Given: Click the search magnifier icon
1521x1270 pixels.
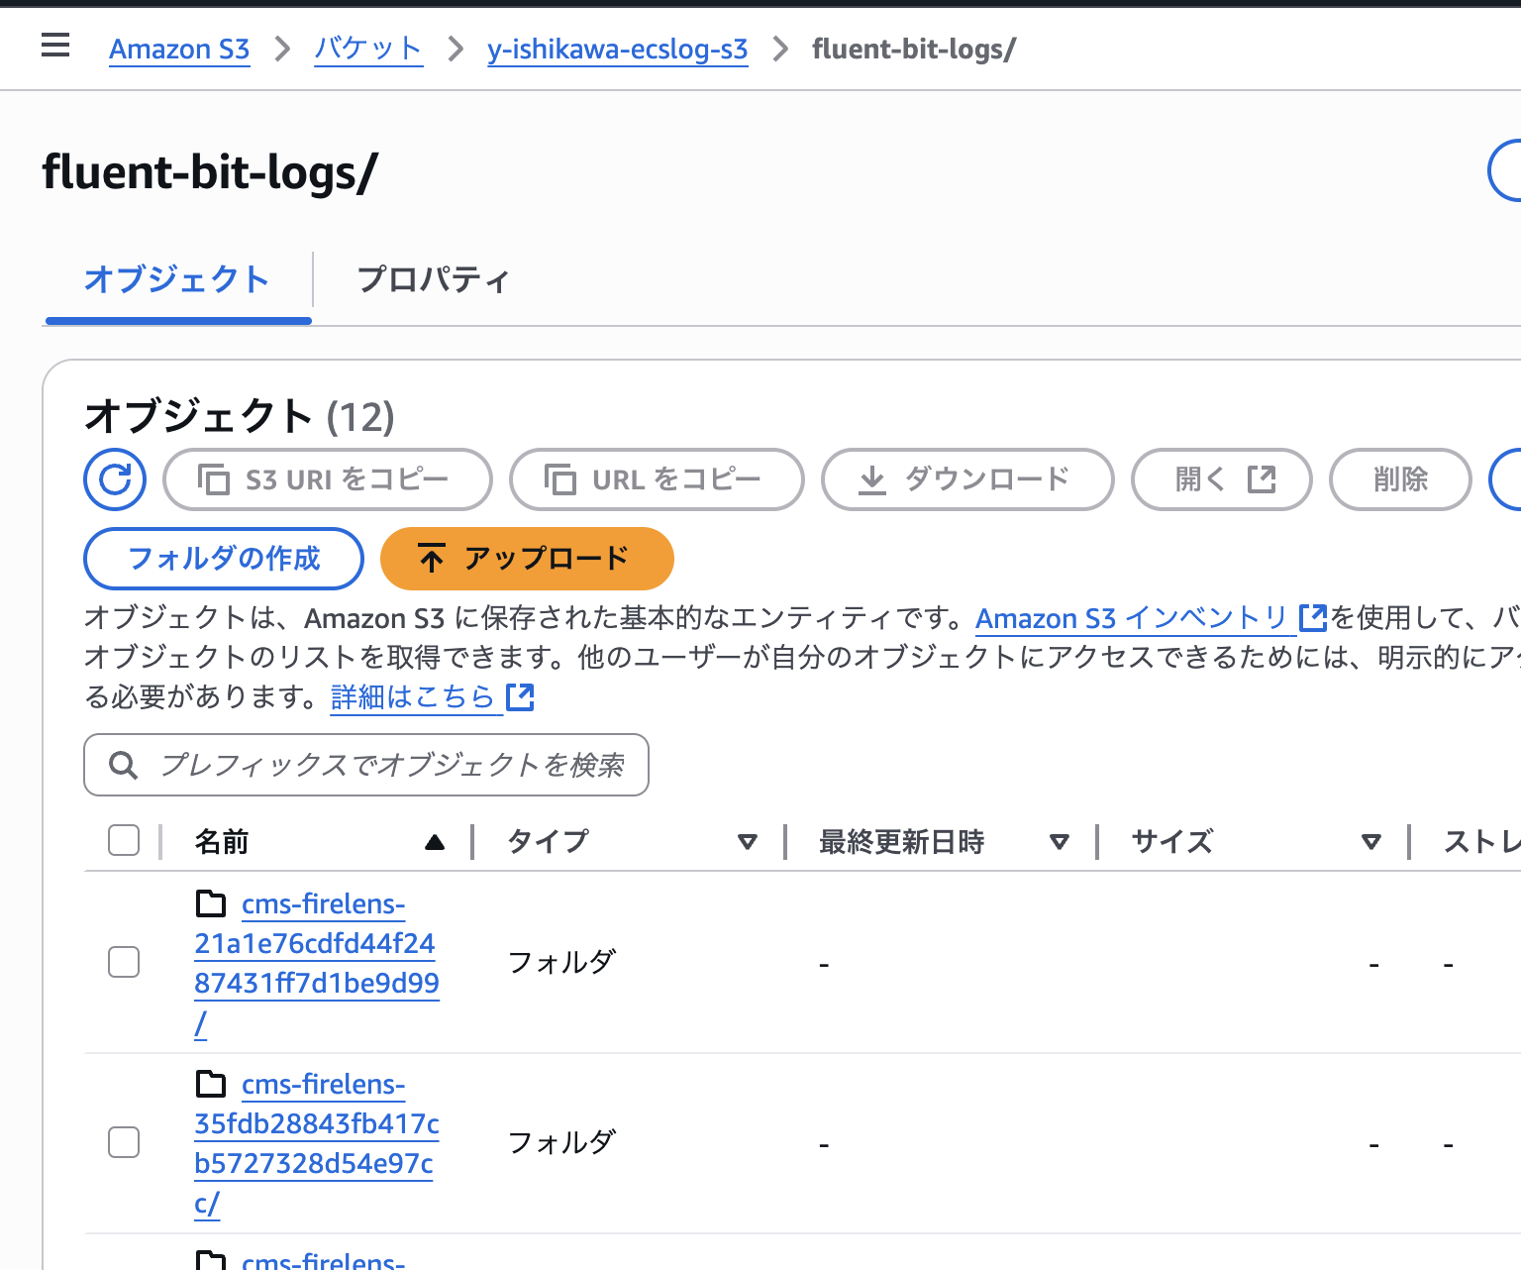Looking at the screenshot, I should coord(123,765).
